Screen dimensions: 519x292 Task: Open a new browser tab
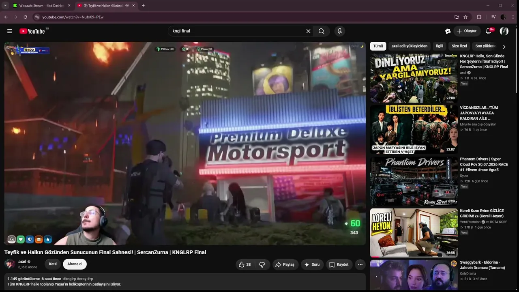tap(143, 6)
